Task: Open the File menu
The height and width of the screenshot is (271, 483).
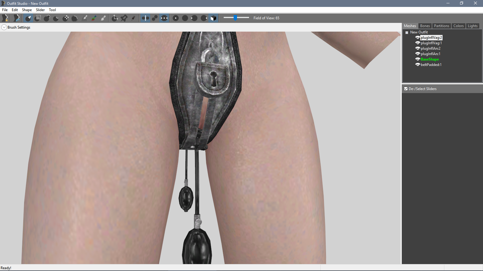Action: (5, 10)
